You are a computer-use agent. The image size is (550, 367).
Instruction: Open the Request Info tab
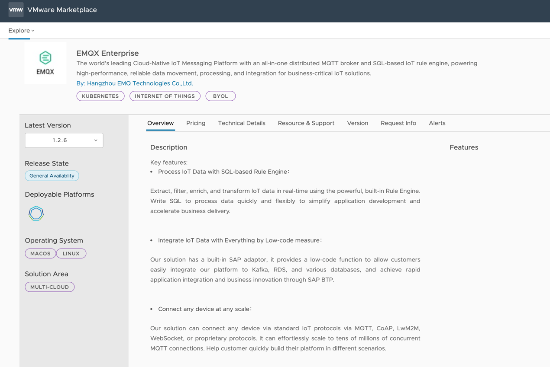(x=398, y=123)
